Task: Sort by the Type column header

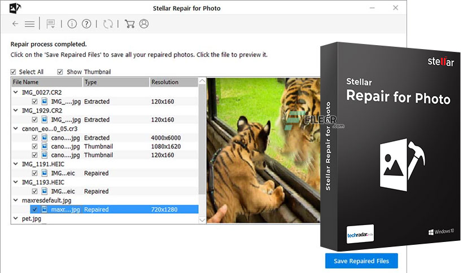Action: point(116,82)
